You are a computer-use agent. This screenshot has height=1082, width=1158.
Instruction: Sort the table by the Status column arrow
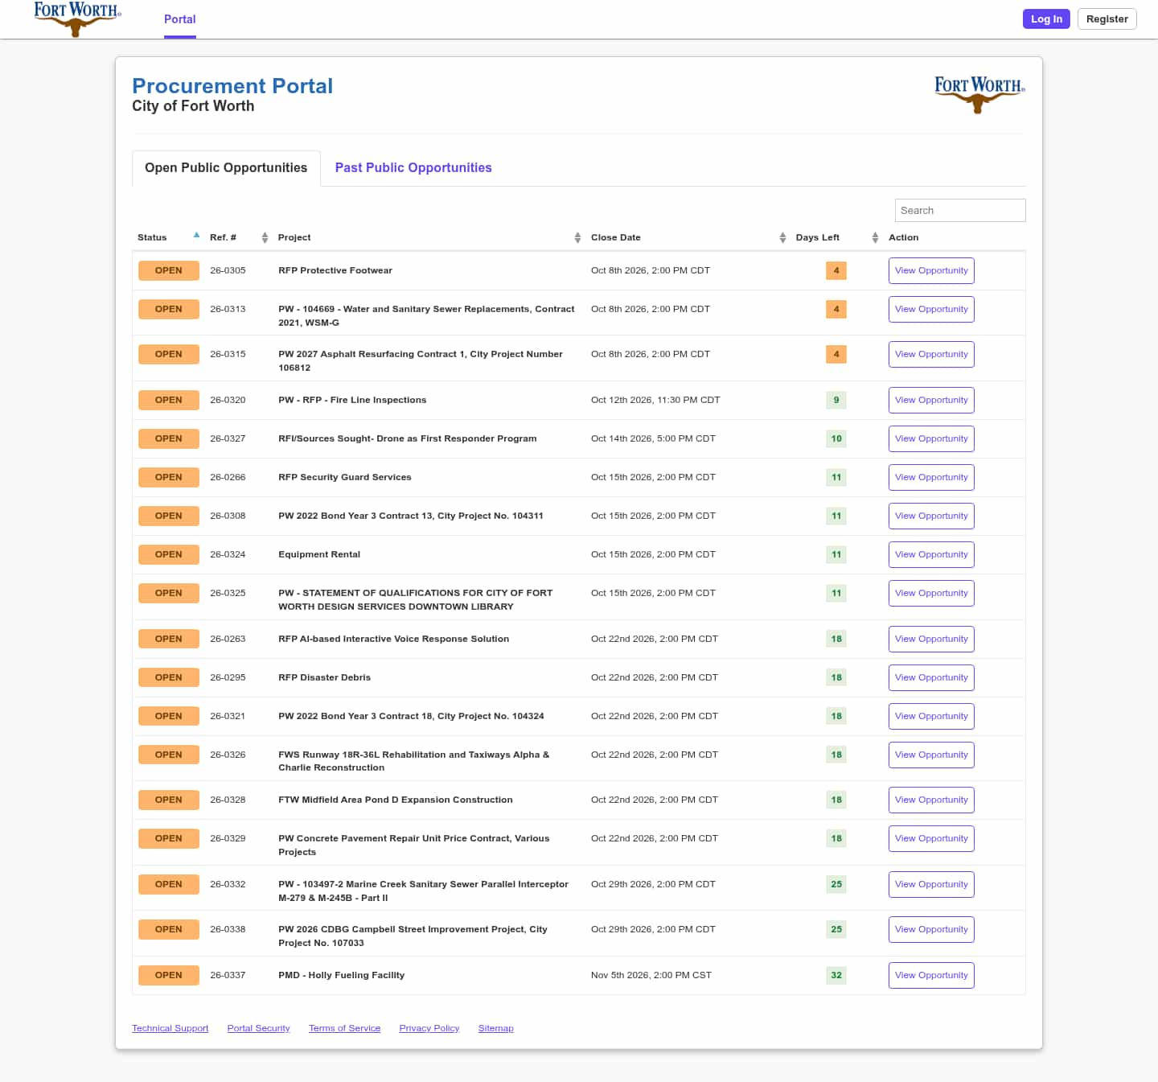[196, 235]
